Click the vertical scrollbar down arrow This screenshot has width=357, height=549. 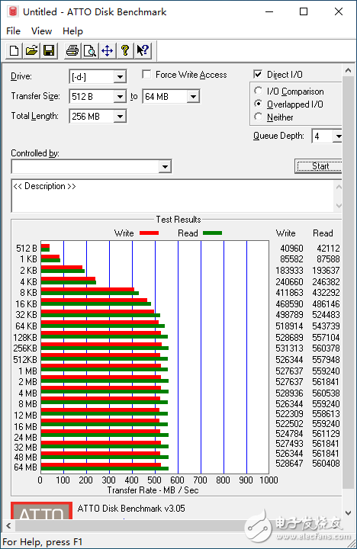point(349,513)
